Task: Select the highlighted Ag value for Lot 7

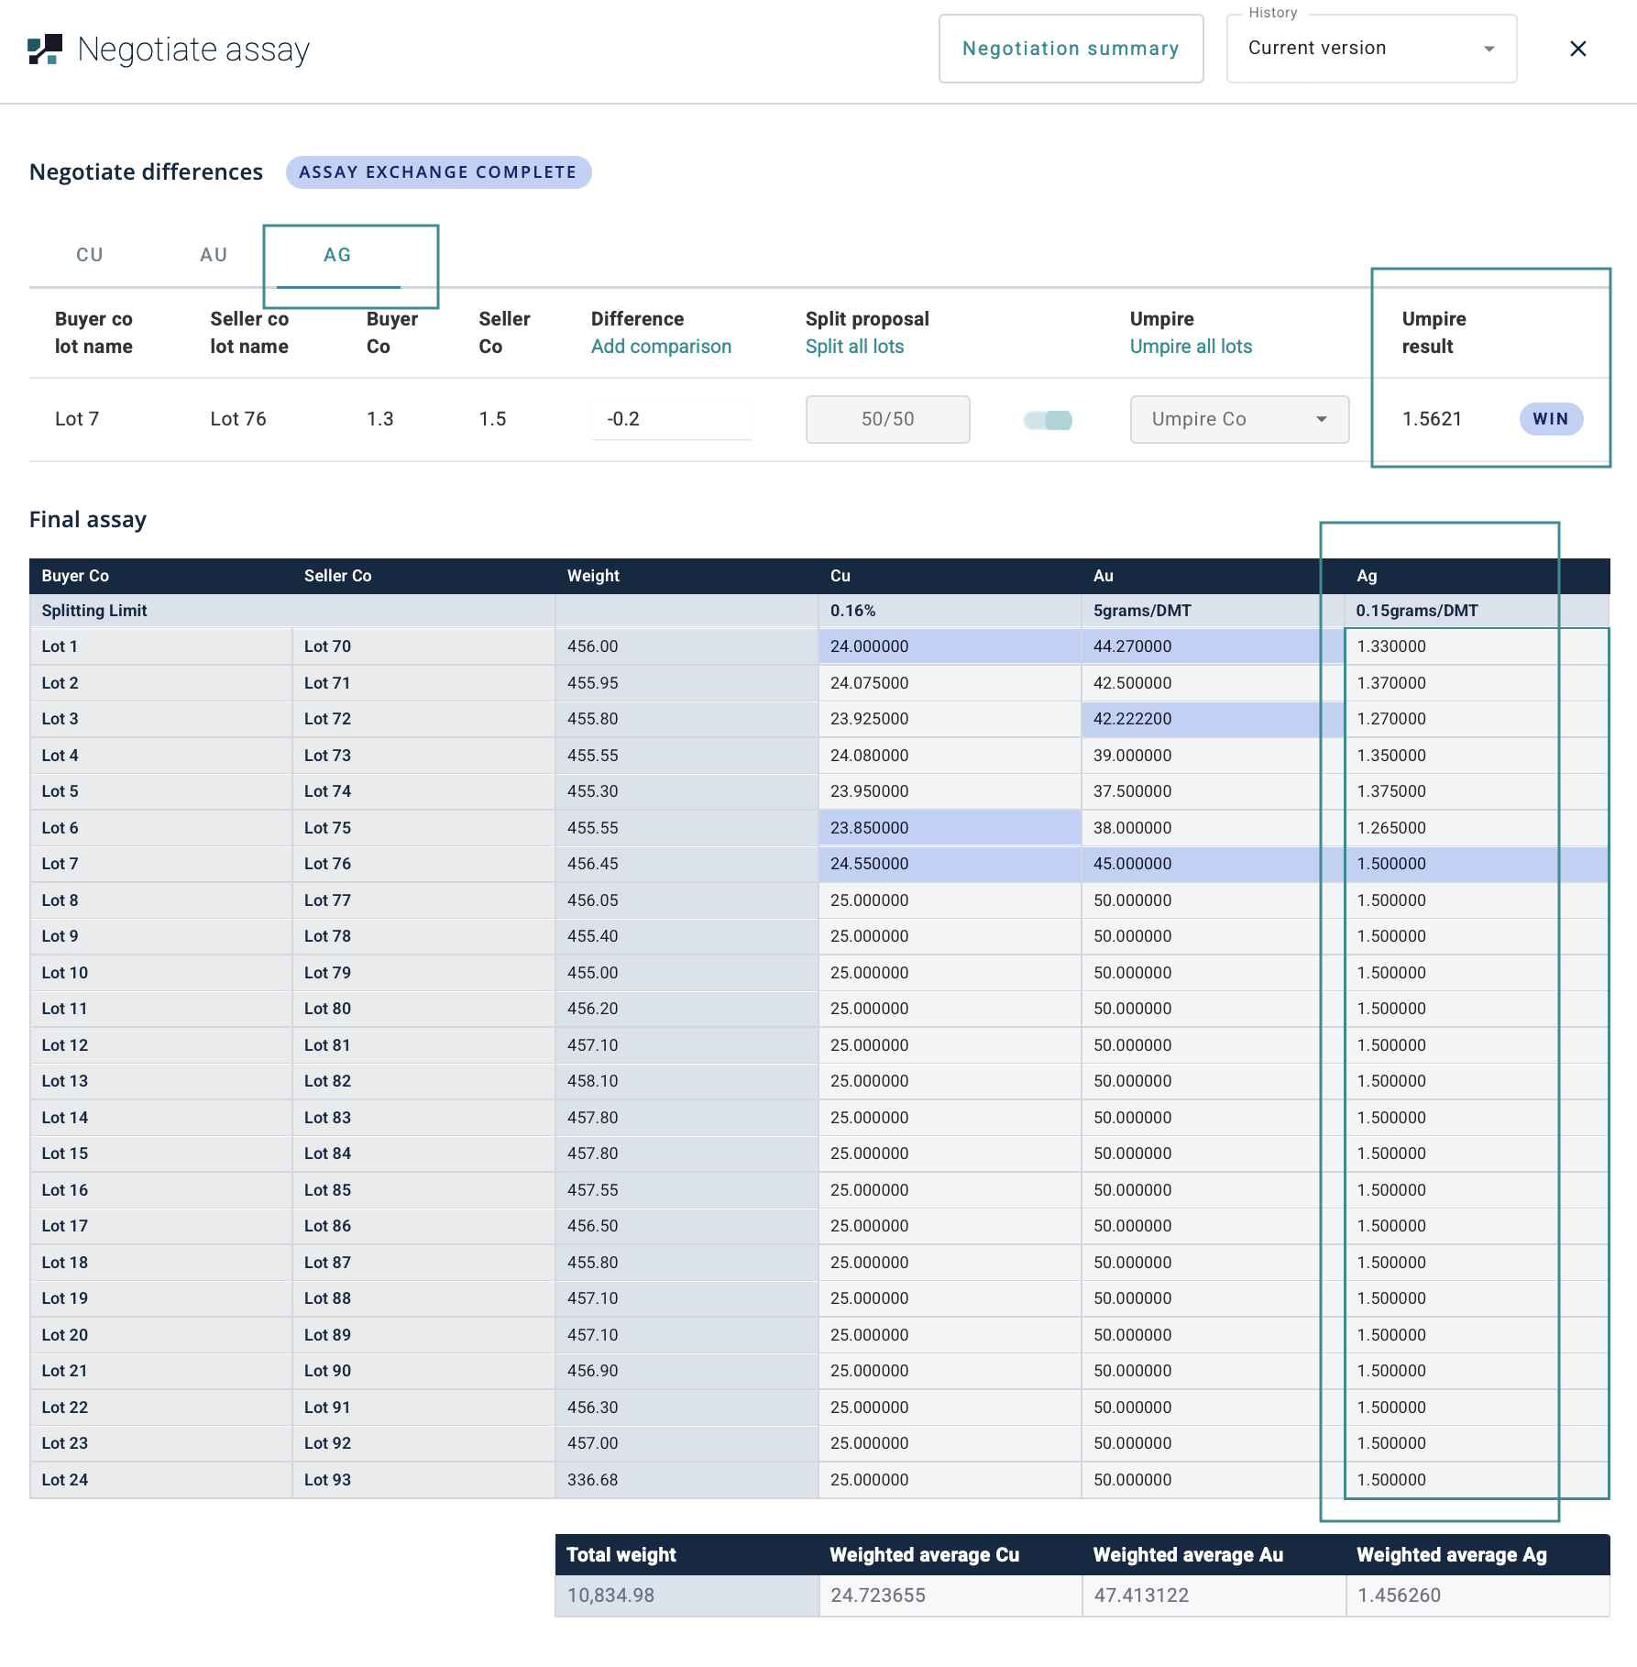Action: pos(1391,864)
